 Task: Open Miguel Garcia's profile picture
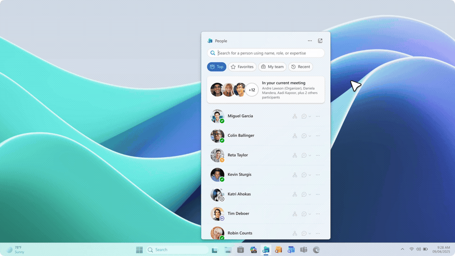[x=217, y=116]
